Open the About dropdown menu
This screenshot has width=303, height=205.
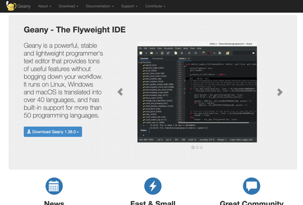point(45,6)
